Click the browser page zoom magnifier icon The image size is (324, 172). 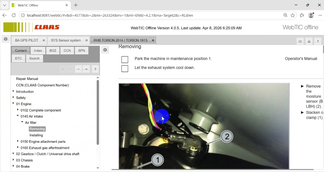[285, 15]
